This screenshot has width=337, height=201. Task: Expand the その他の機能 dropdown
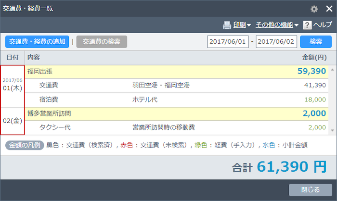[x=277, y=25]
